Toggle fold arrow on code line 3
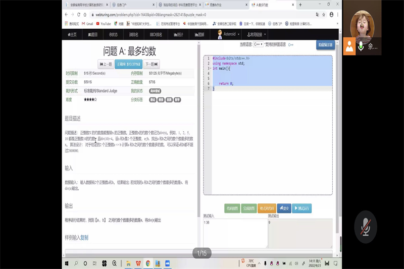Image resolution: width=404 pixels, height=269 pixels. click(210, 68)
